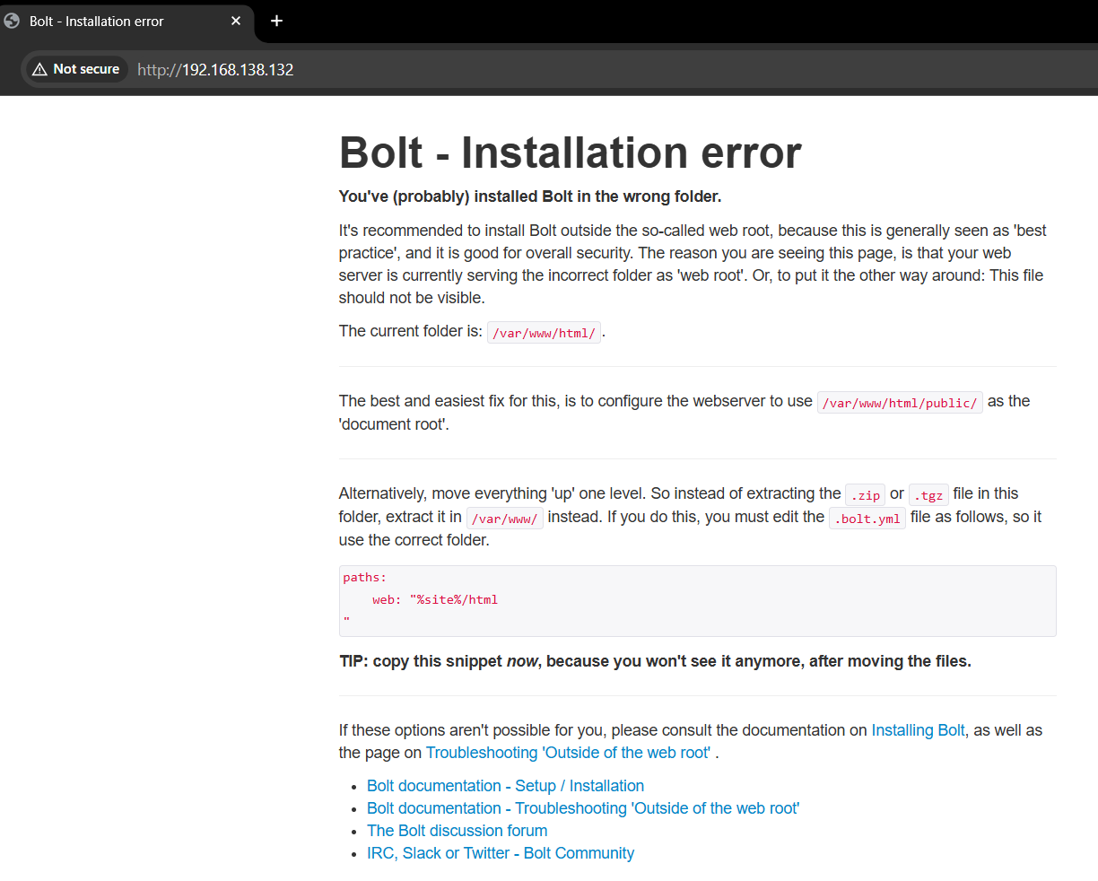Click the web: "%site%/html line in snippet

click(x=435, y=599)
